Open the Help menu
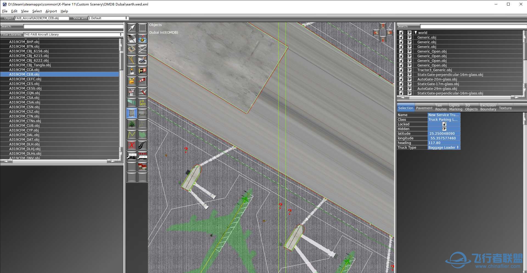This screenshot has width=527, height=273. [x=64, y=11]
